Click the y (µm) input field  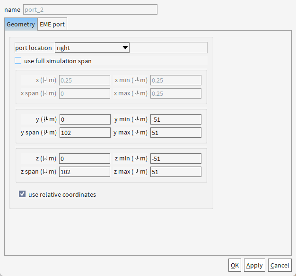point(85,119)
